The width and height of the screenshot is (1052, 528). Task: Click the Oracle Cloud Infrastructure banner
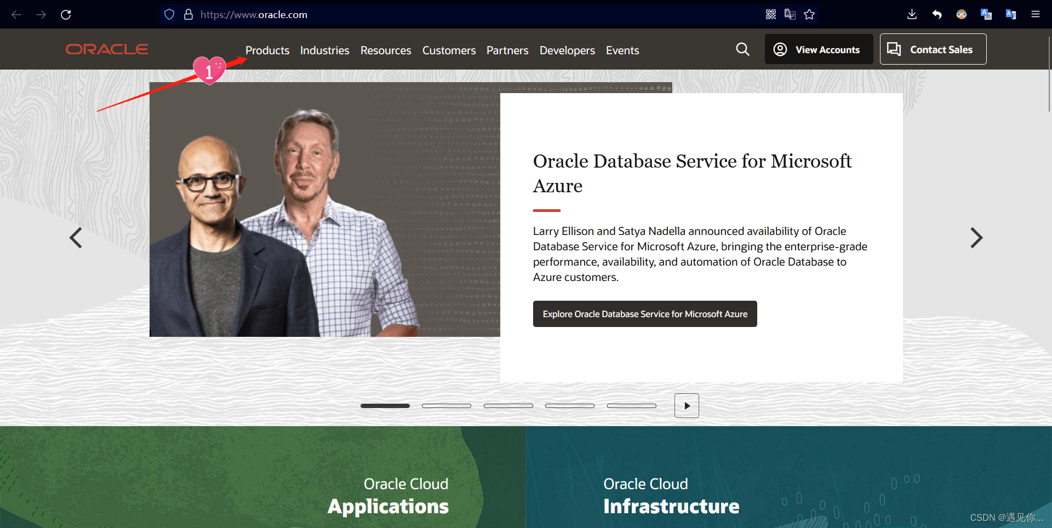[789, 477]
